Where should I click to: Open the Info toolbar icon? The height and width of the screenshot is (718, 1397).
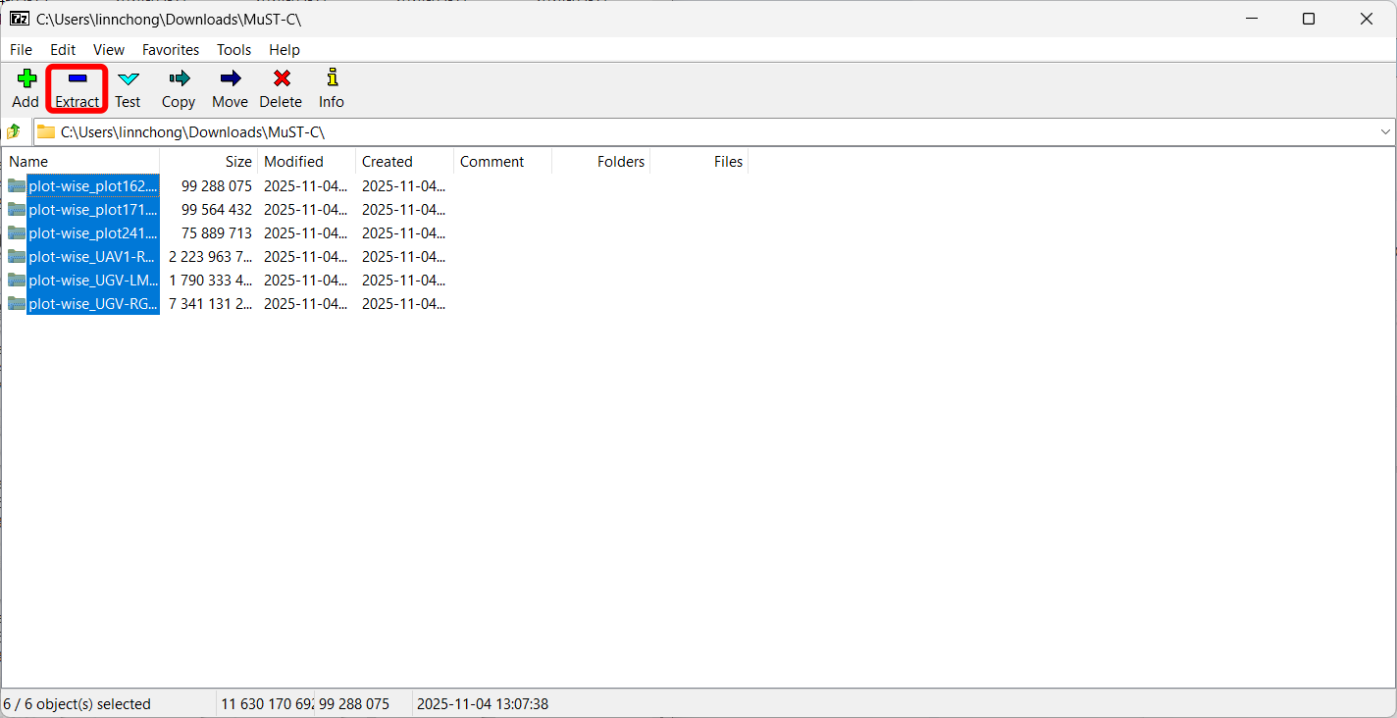(332, 79)
